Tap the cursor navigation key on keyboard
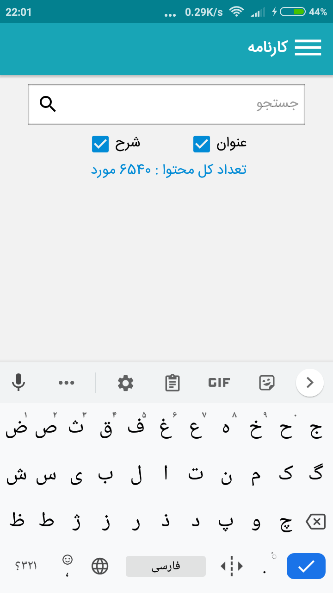This screenshot has width=333, height=593. [231, 566]
